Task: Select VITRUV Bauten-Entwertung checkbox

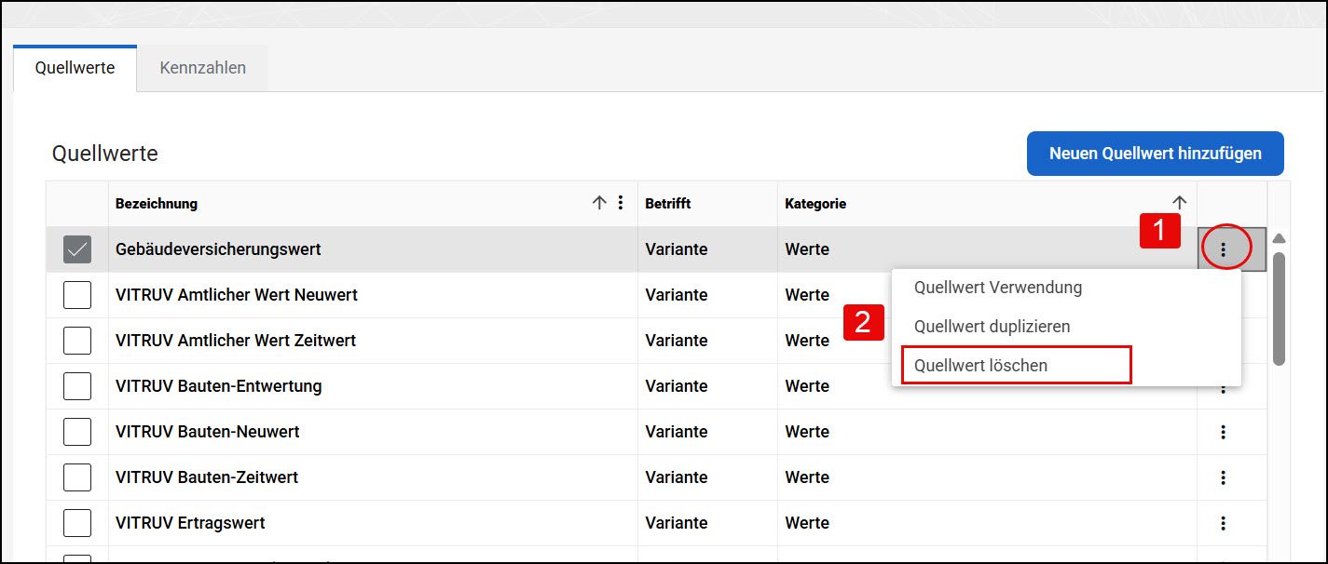Action: (x=77, y=386)
